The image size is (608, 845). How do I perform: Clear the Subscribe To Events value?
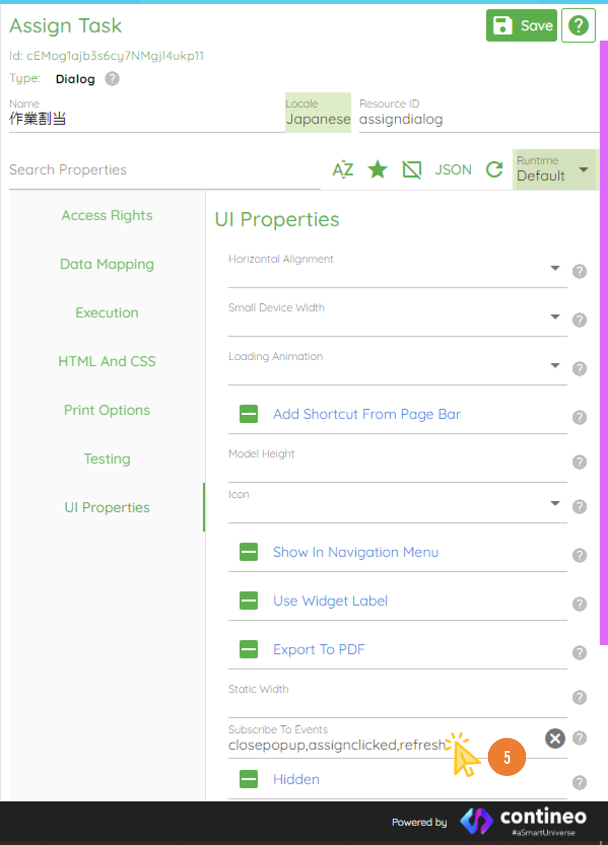pos(554,738)
